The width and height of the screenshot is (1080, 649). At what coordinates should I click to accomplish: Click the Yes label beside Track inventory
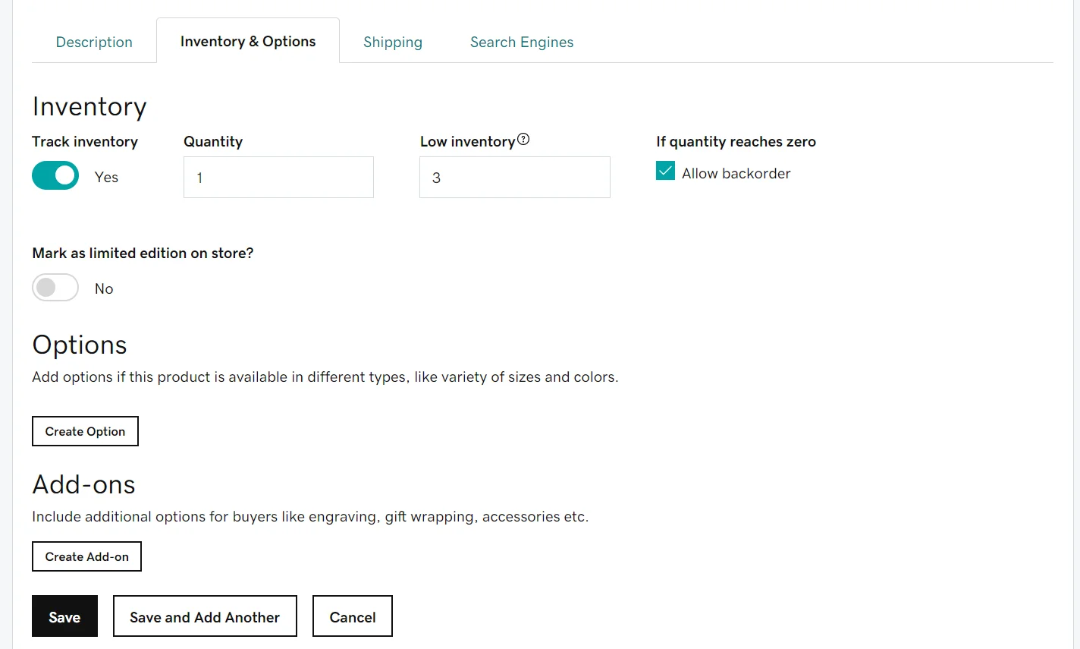(x=105, y=177)
